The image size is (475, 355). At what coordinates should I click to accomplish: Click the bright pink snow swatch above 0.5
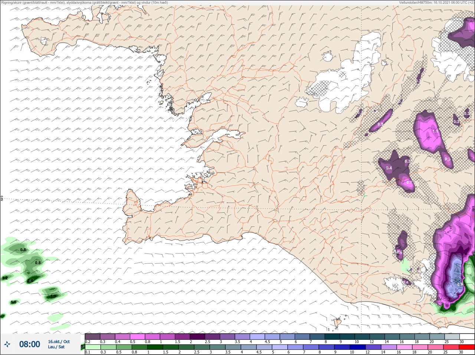(138, 336)
